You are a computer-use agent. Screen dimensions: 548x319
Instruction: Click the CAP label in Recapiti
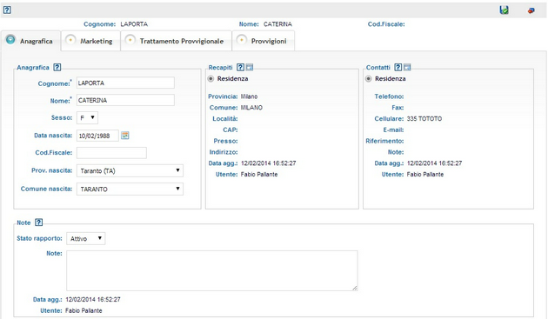click(x=231, y=130)
